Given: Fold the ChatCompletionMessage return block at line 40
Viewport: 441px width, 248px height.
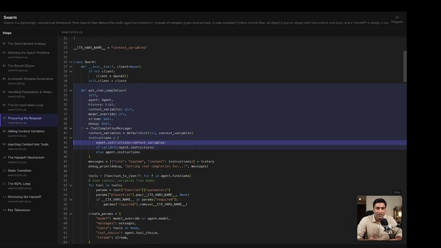Looking at the screenshot, I should [71, 128].
